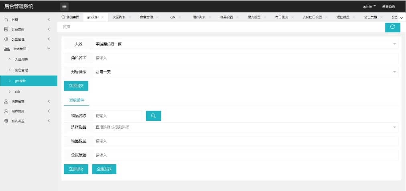Click the 全服发送 button
This screenshot has width=406, height=191.
click(x=104, y=169)
